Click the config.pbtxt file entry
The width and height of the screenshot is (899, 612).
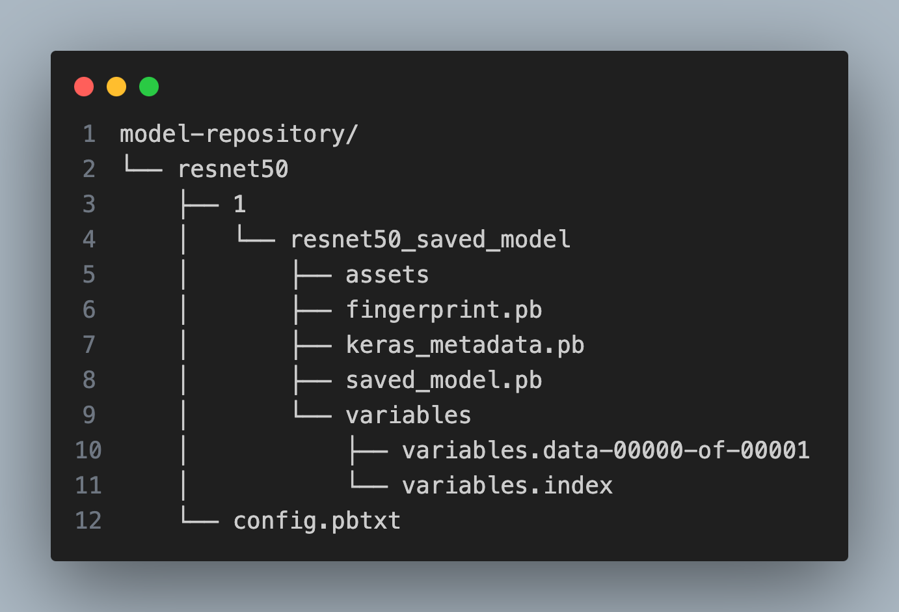pos(317,521)
